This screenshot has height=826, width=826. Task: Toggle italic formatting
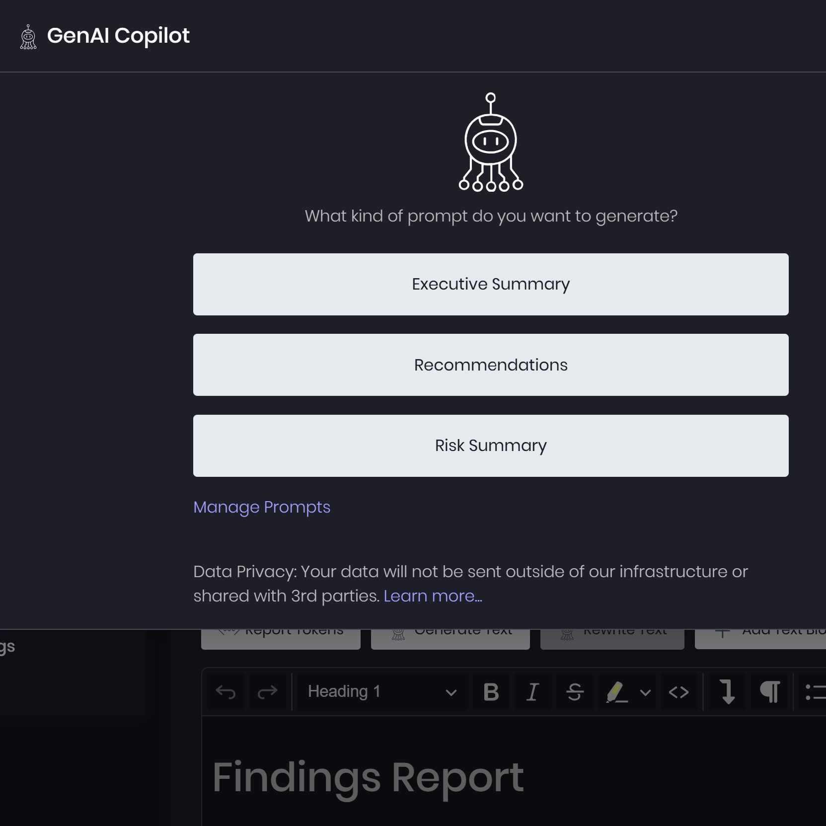coord(533,692)
